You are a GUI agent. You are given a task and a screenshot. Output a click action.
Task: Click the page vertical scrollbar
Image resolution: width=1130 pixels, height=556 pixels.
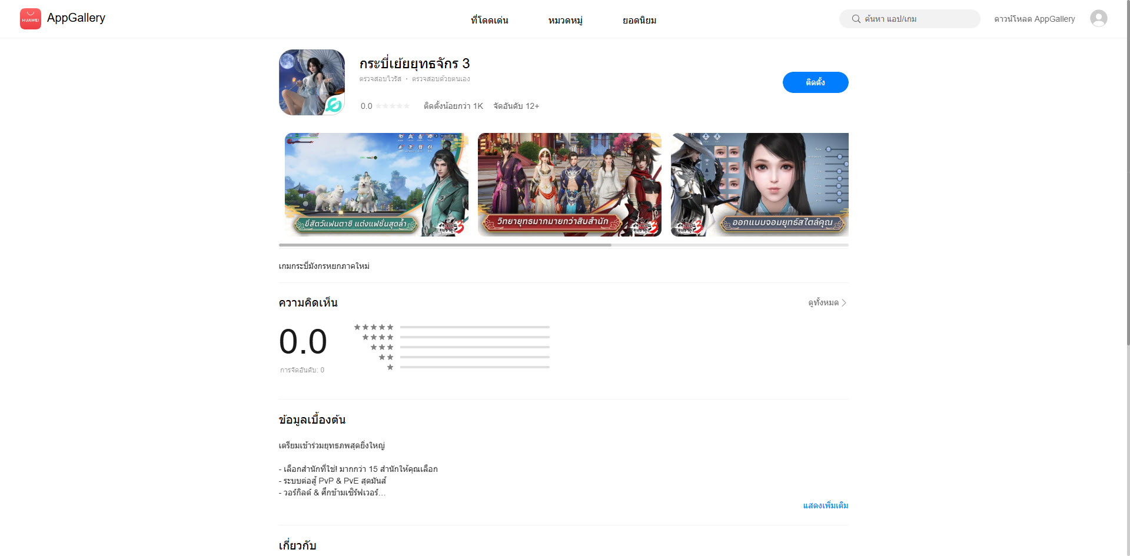click(1127, 177)
